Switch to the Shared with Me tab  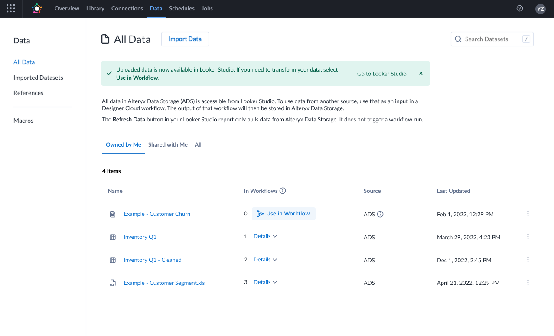click(168, 144)
